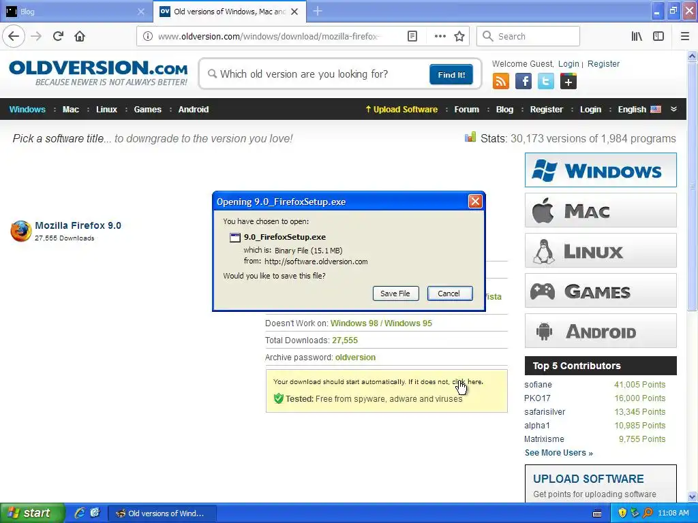The height and width of the screenshot is (523, 698).
Task: Open the browser home page icon
Action: pos(80,36)
